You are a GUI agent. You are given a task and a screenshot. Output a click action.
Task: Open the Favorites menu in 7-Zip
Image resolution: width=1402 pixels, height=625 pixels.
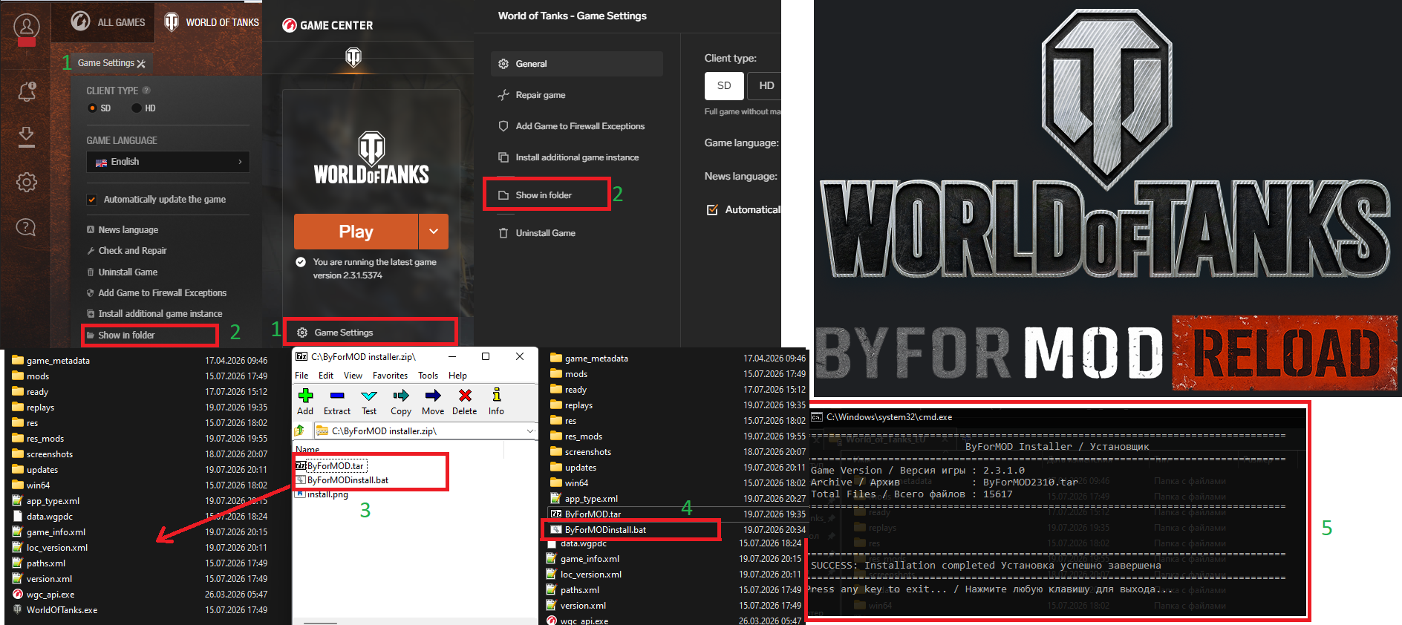coord(390,376)
